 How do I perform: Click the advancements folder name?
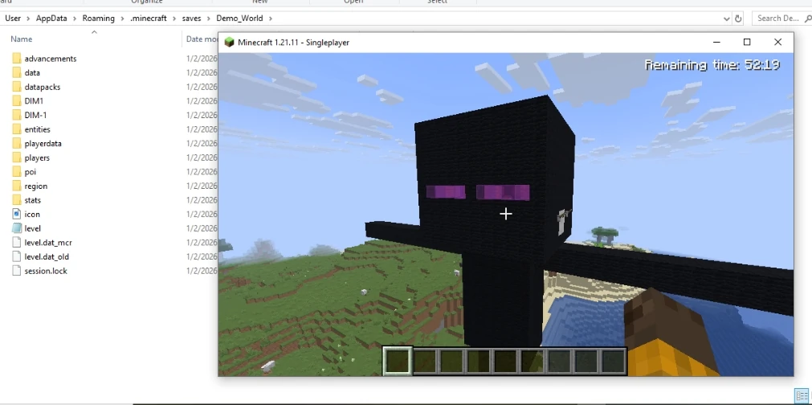(x=51, y=59)
